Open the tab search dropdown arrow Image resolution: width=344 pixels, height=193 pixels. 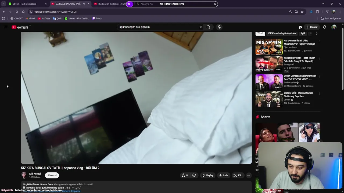[3, 4]
